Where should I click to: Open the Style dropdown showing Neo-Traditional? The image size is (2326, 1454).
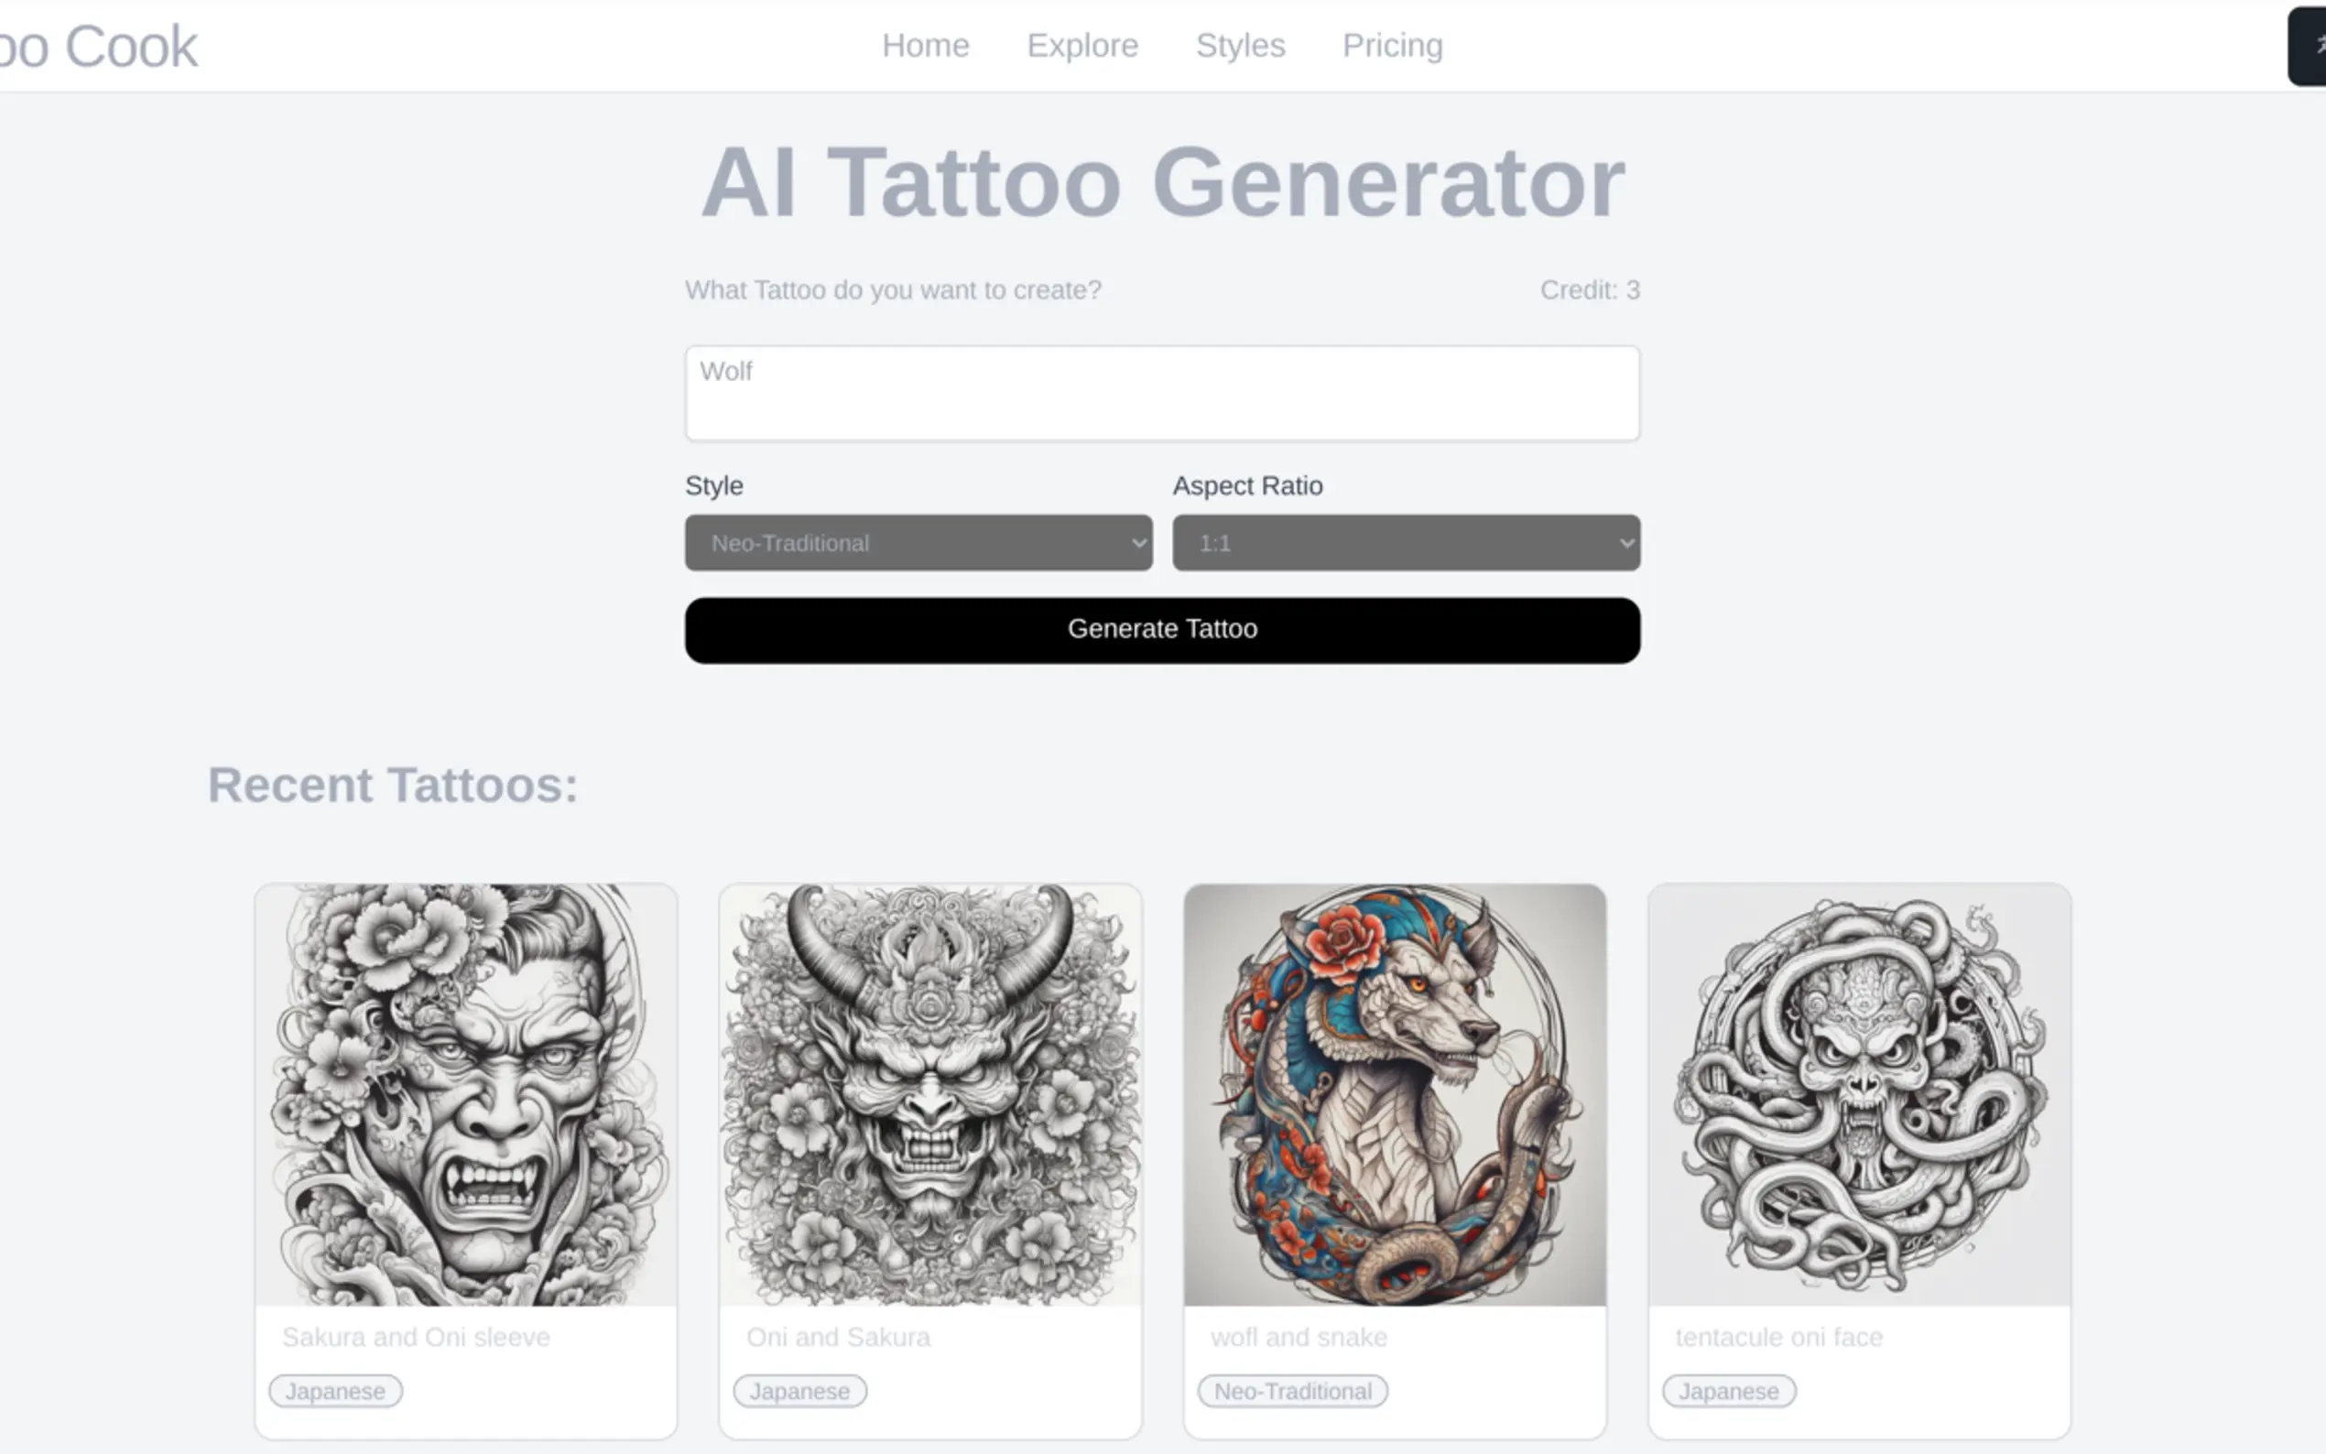(918, 542)
